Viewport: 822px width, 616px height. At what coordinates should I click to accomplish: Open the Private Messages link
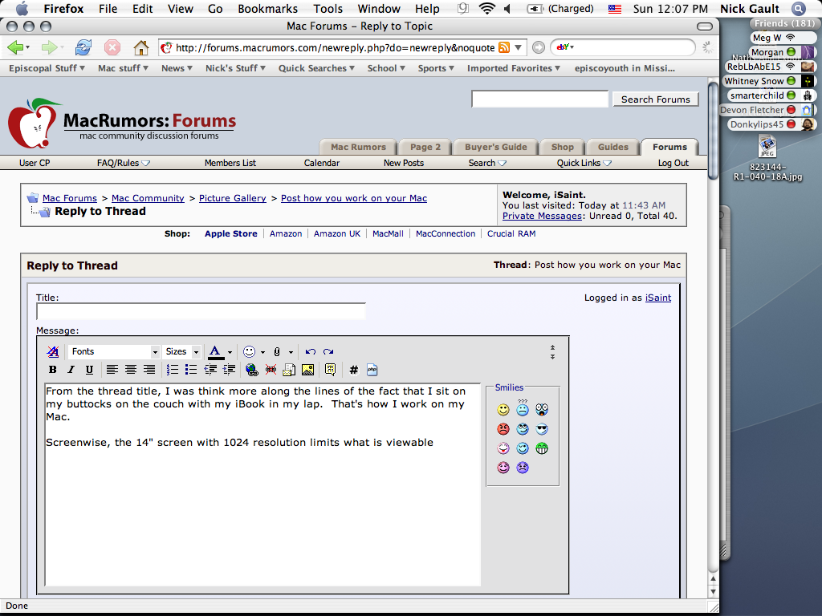click(x=542, y=216)
